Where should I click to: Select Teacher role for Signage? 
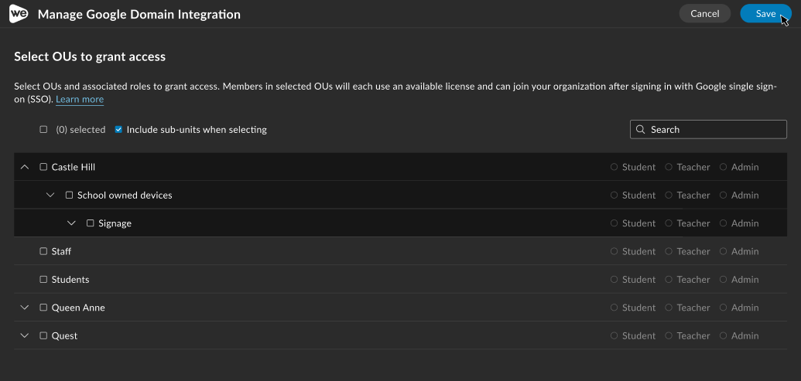(669, 223)
